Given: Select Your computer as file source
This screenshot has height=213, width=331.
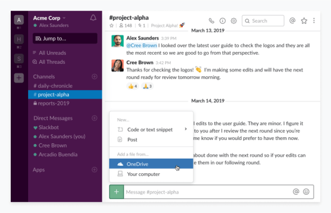Looking at the screenshot, I should point(151,174).
